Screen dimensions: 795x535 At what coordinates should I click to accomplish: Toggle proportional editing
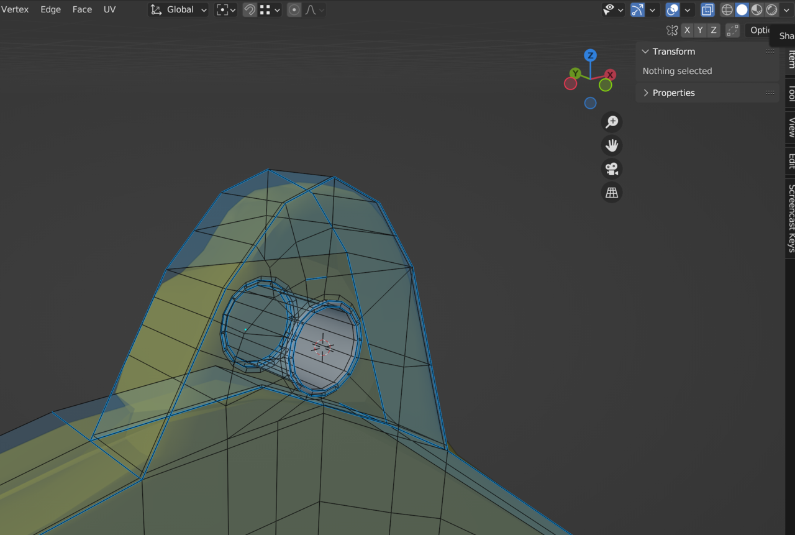click(294, 10)
